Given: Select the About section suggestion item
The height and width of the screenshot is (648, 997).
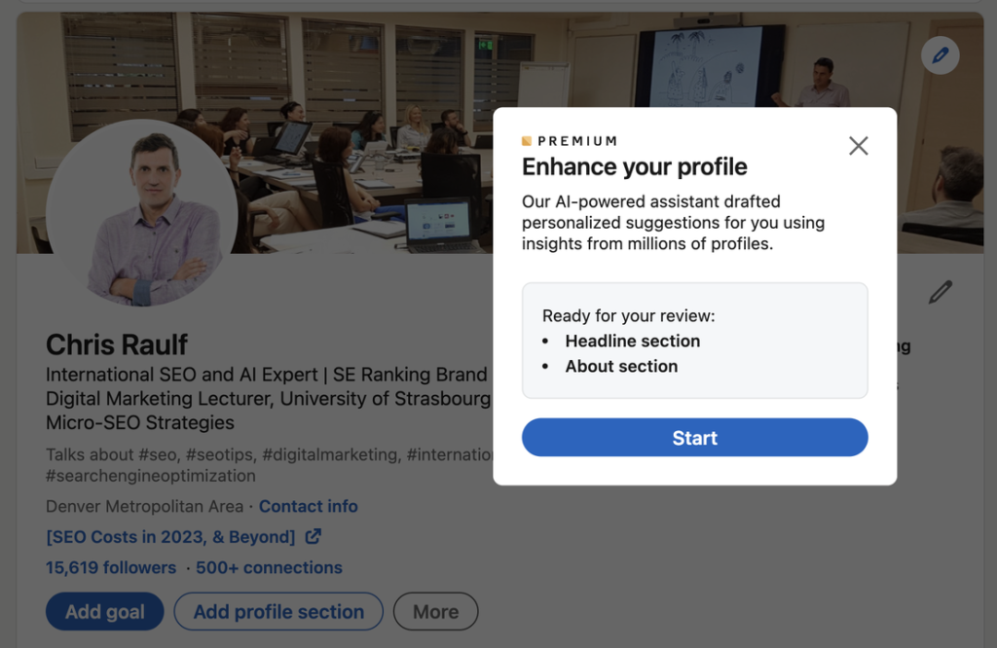Looking at the screenshot, I should click(x=621, y=367).
